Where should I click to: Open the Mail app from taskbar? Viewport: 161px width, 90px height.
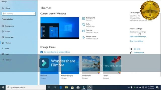[78, 87]
